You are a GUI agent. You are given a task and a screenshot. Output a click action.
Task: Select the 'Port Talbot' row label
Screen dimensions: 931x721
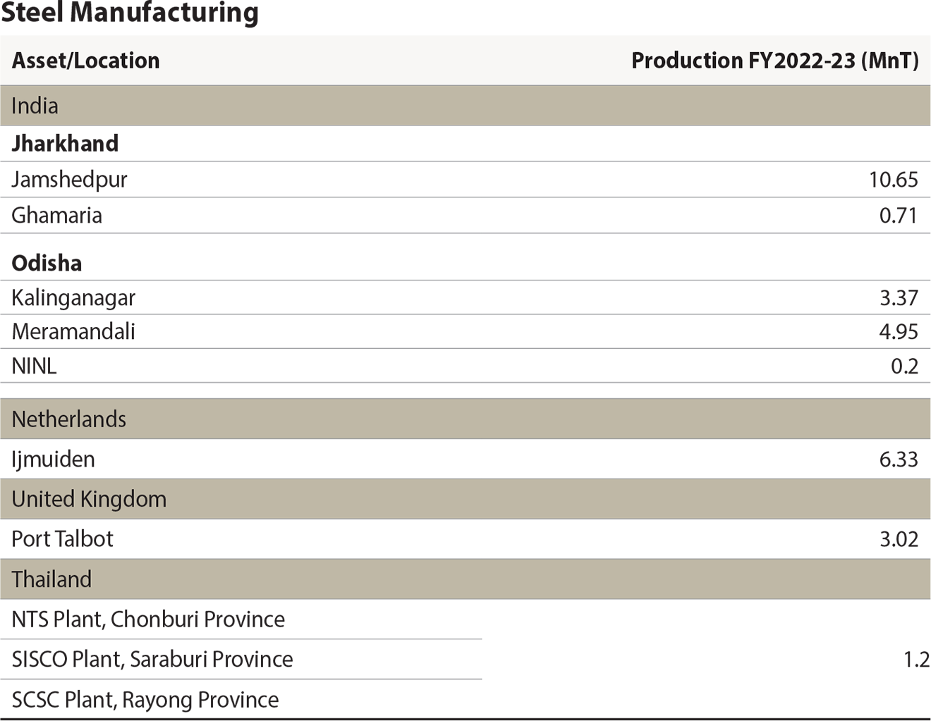click(62, 539)
